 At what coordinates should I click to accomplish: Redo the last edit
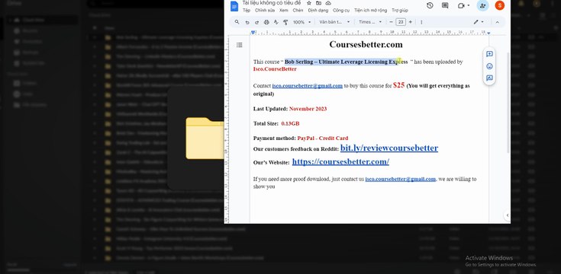256,22
